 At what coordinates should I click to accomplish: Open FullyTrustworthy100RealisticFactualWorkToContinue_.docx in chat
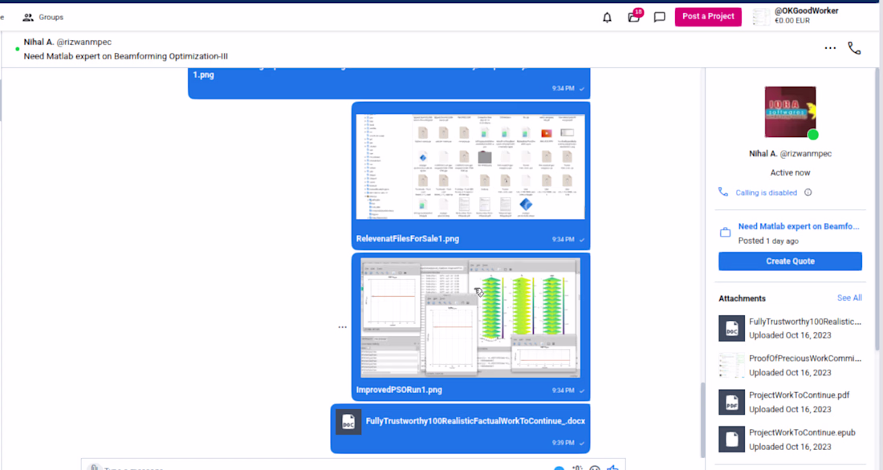coord(475,421)
